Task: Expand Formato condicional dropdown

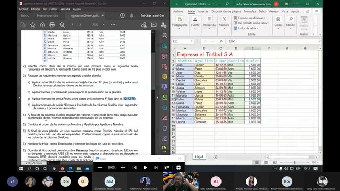Action: pyautogui.click(x=265, y=18)
